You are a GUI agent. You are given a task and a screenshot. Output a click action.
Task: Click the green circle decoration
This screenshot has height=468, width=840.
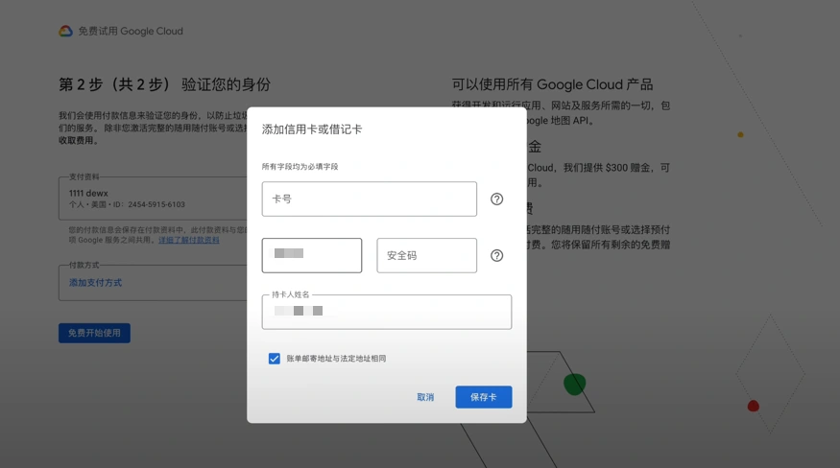pos(574,385)
